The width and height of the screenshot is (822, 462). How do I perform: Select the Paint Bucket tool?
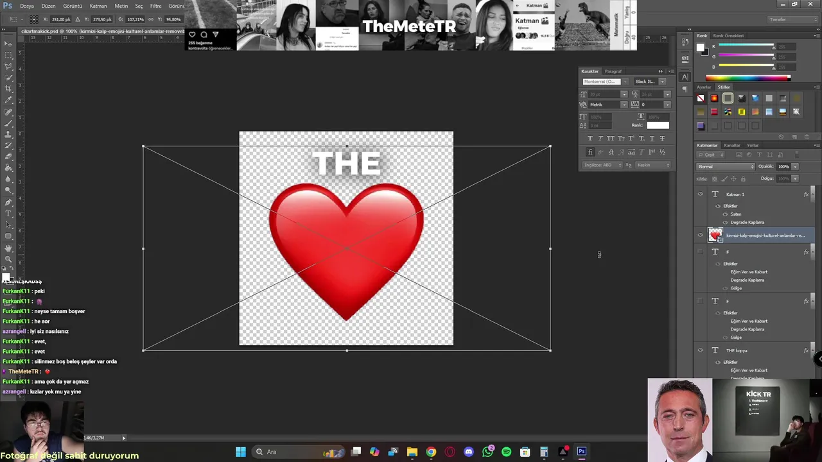[x=8, y=168]
